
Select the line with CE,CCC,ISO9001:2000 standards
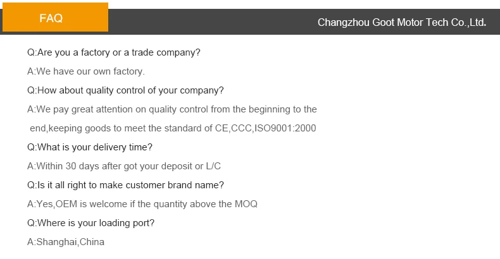[173, 128]
